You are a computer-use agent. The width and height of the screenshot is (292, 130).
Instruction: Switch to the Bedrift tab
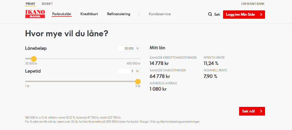pos(47,4)
